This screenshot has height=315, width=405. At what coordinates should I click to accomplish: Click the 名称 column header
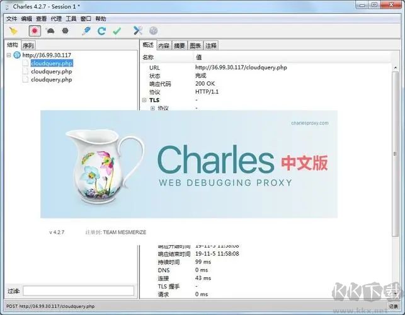148,57
